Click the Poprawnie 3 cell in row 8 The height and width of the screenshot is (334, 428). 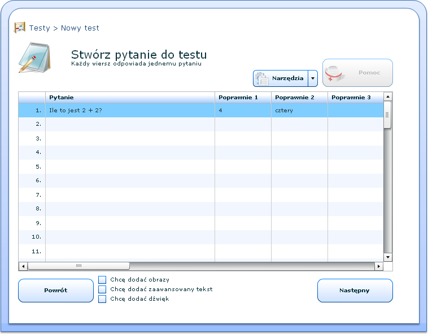coord(356,209)
